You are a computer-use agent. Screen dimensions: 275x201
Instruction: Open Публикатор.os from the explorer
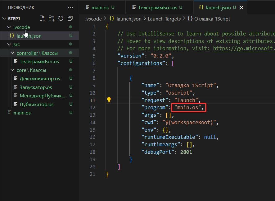[37, 104]
